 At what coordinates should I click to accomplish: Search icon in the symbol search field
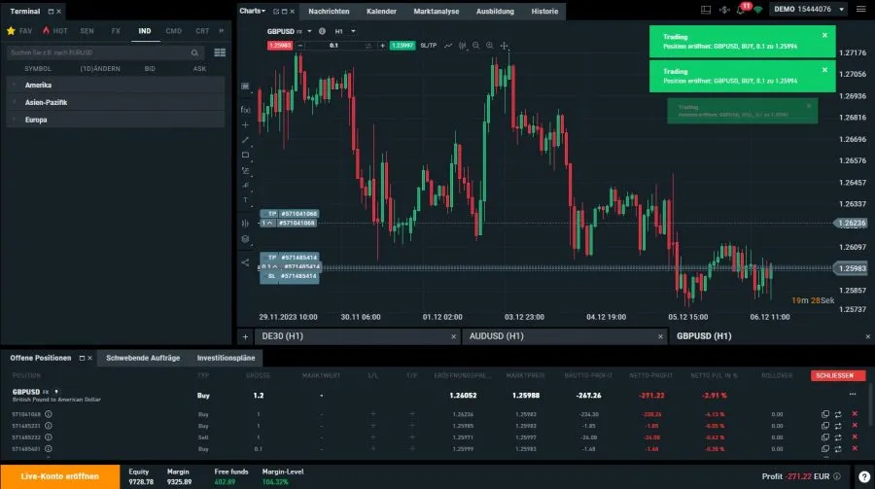[194, 53]
